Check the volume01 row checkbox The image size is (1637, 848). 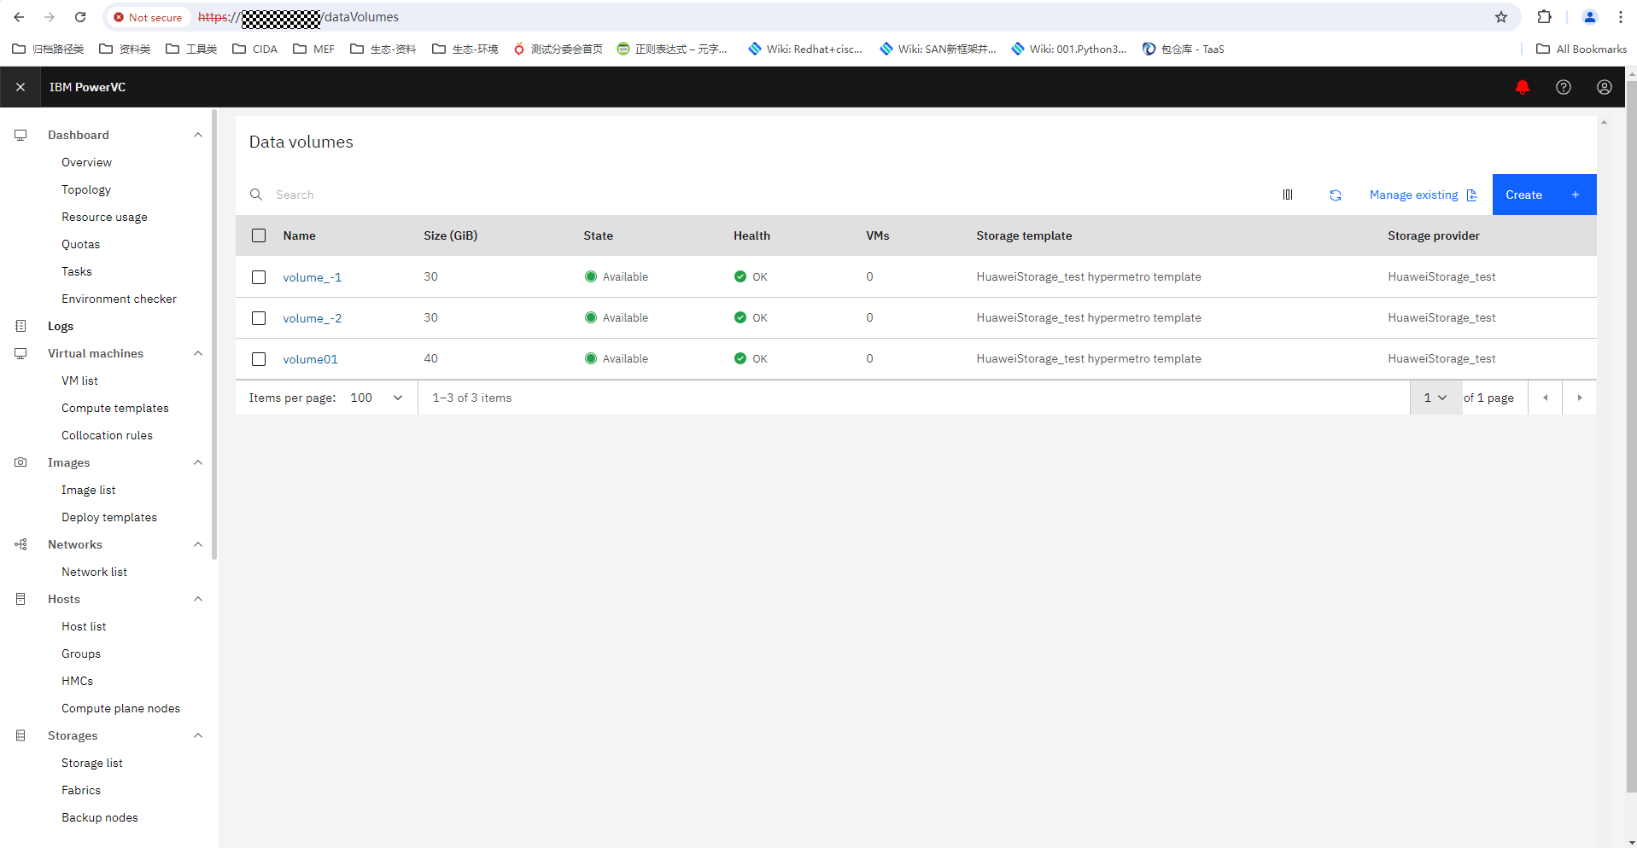[259, 359]
